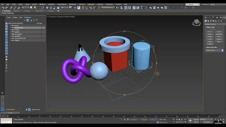Open the File menu
This screenshot has height=127, width=226.
2,4
